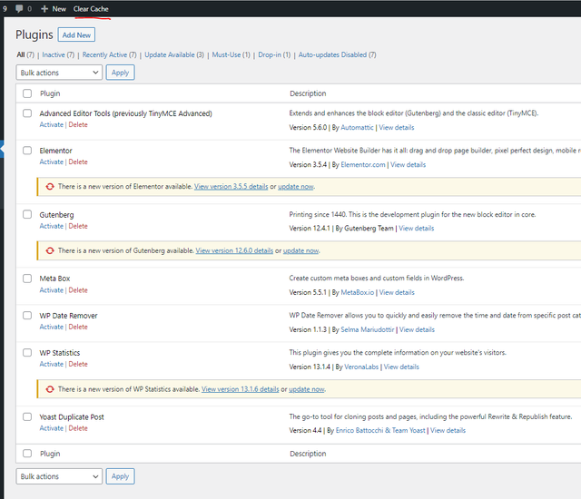
Task: Click update now for Elementor
Action: pos(296,187)
